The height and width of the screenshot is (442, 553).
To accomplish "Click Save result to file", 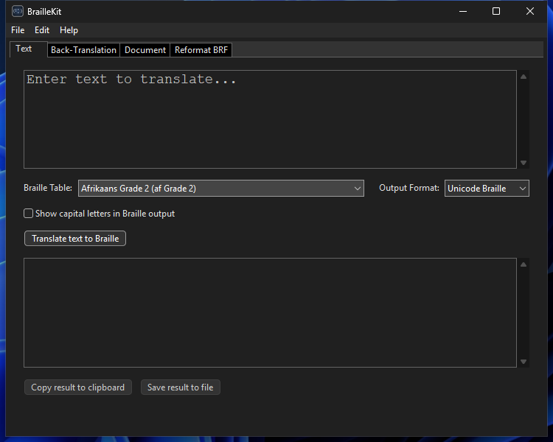I will click(181, 387).
